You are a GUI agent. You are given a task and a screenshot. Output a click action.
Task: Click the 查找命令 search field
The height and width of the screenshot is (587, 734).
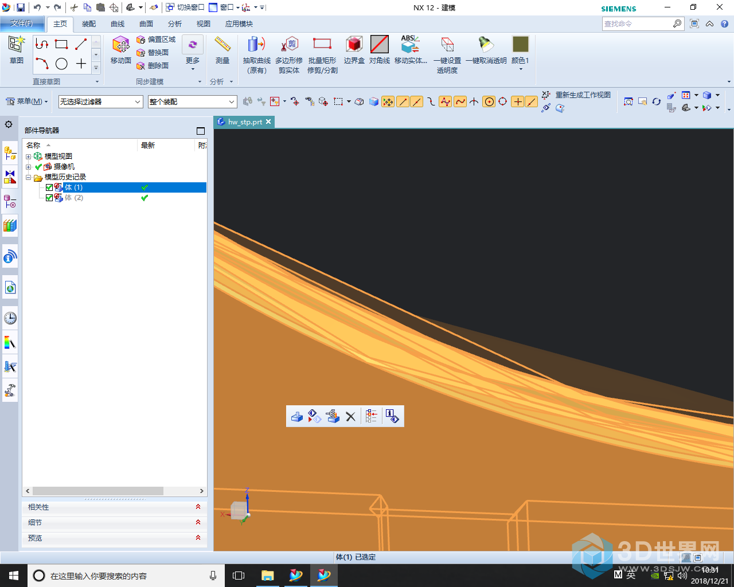[637, 24]
